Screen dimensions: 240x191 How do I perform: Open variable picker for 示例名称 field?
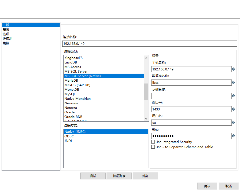point(233,96)
